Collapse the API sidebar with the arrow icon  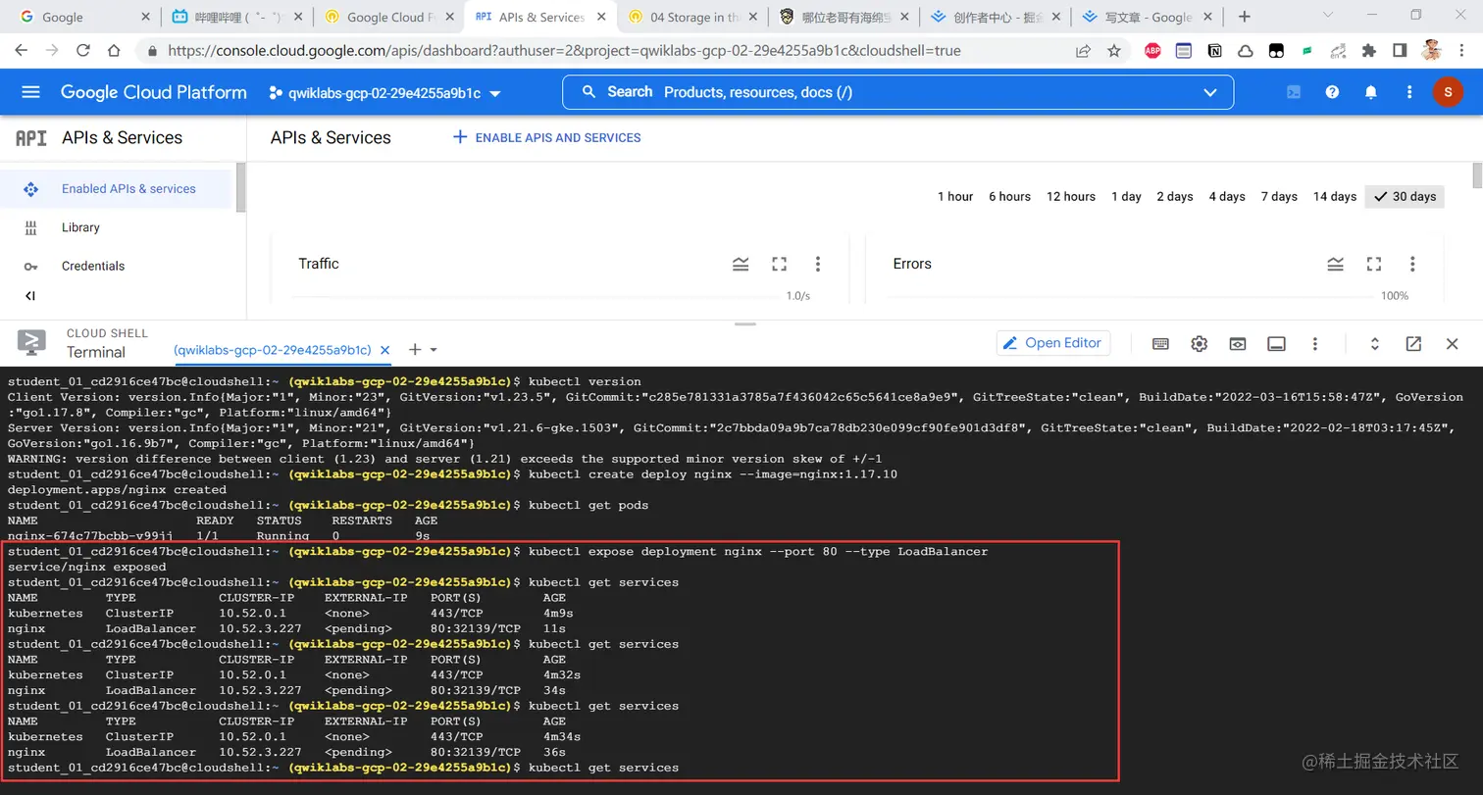[30, 296]
